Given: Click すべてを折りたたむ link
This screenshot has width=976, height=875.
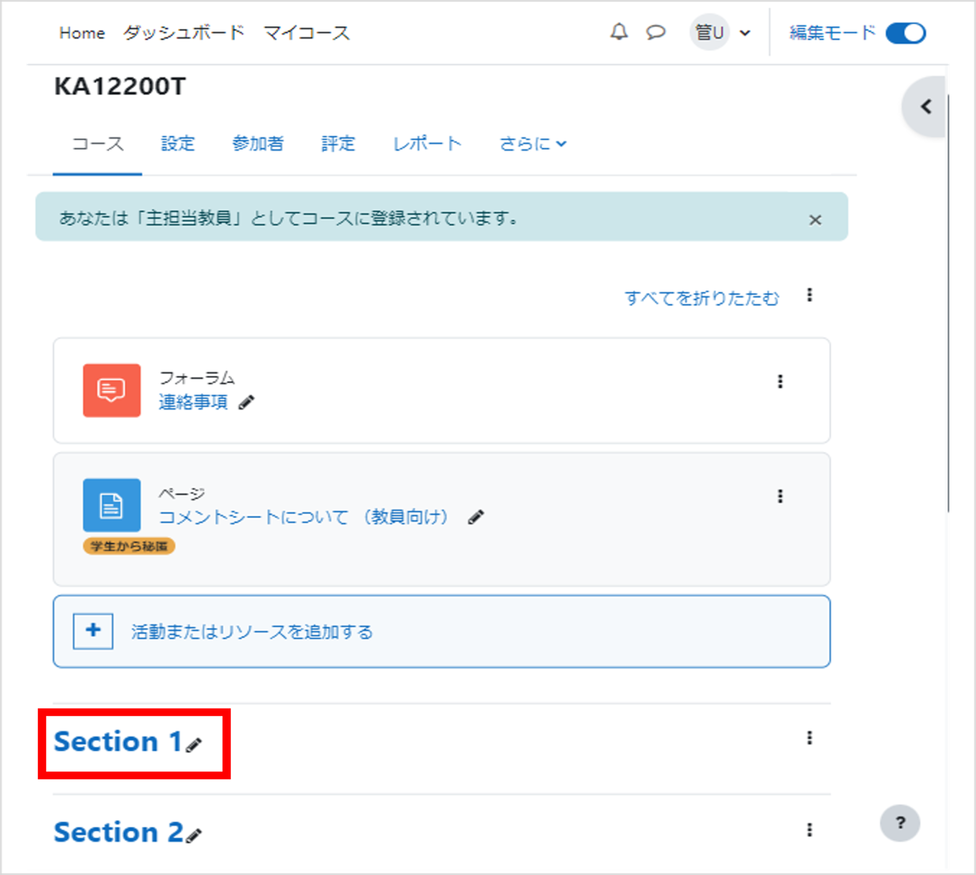Looking at the screenshot, I should (x=701, y=298).
